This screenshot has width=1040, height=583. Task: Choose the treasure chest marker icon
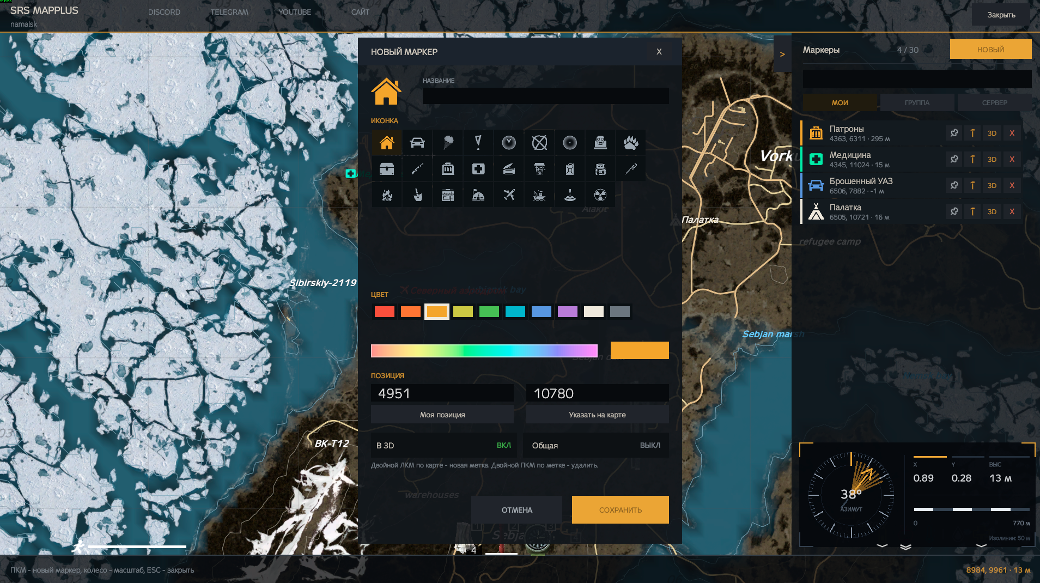(387, 169)
